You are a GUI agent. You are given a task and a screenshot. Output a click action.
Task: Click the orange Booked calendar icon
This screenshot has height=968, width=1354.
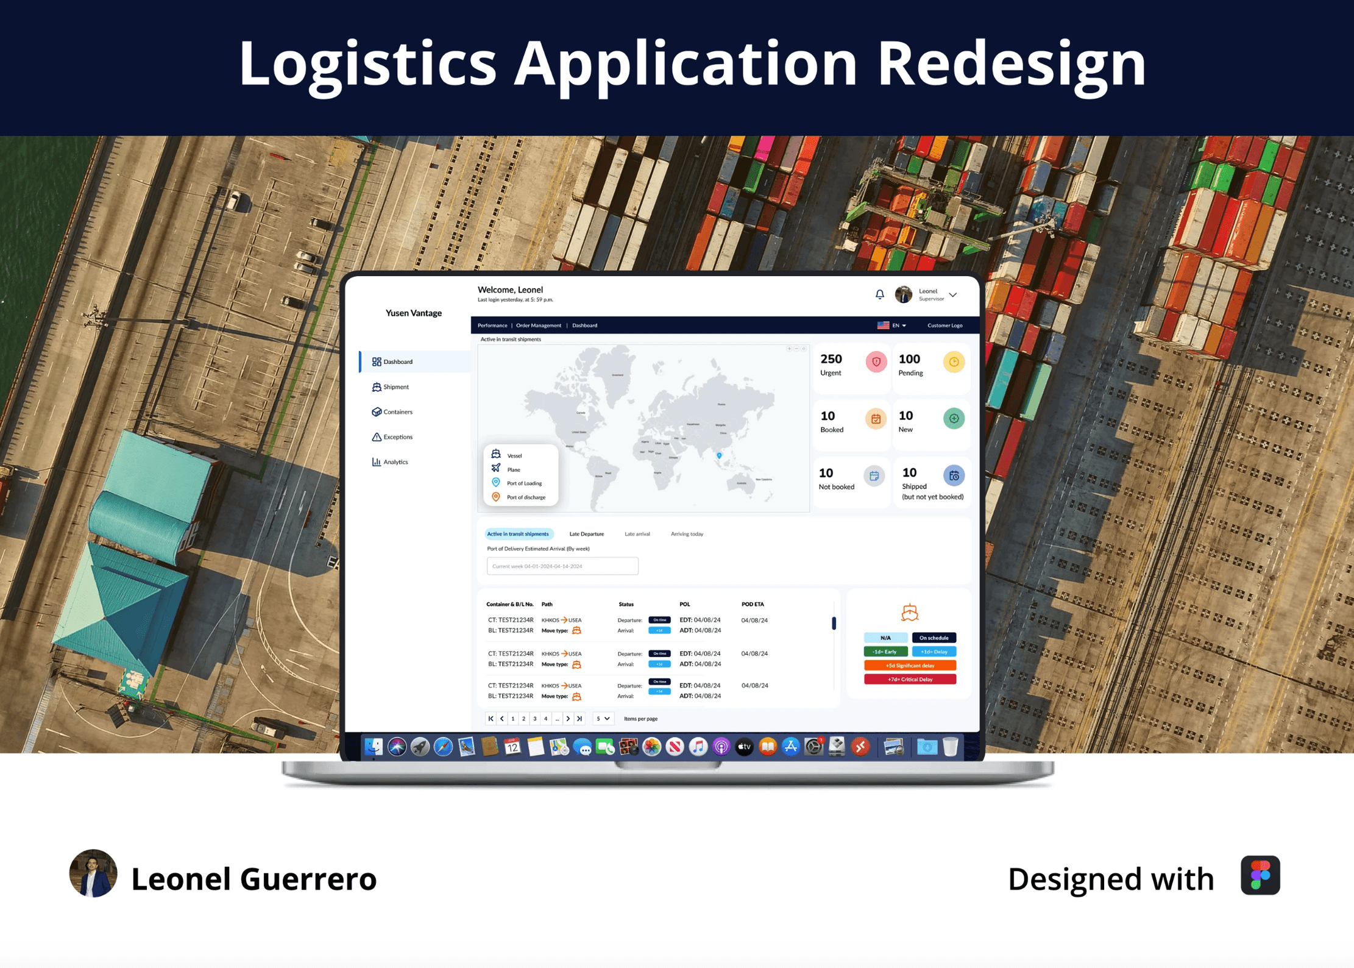(x=876, y=419)
